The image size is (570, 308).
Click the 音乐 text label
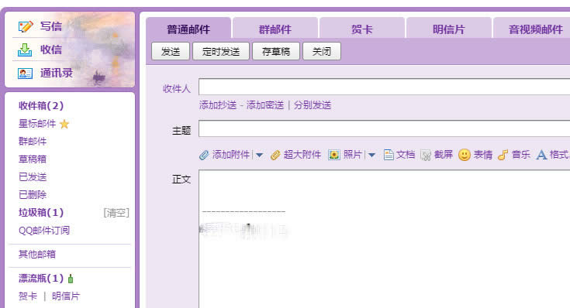click(x=521, y=155)
